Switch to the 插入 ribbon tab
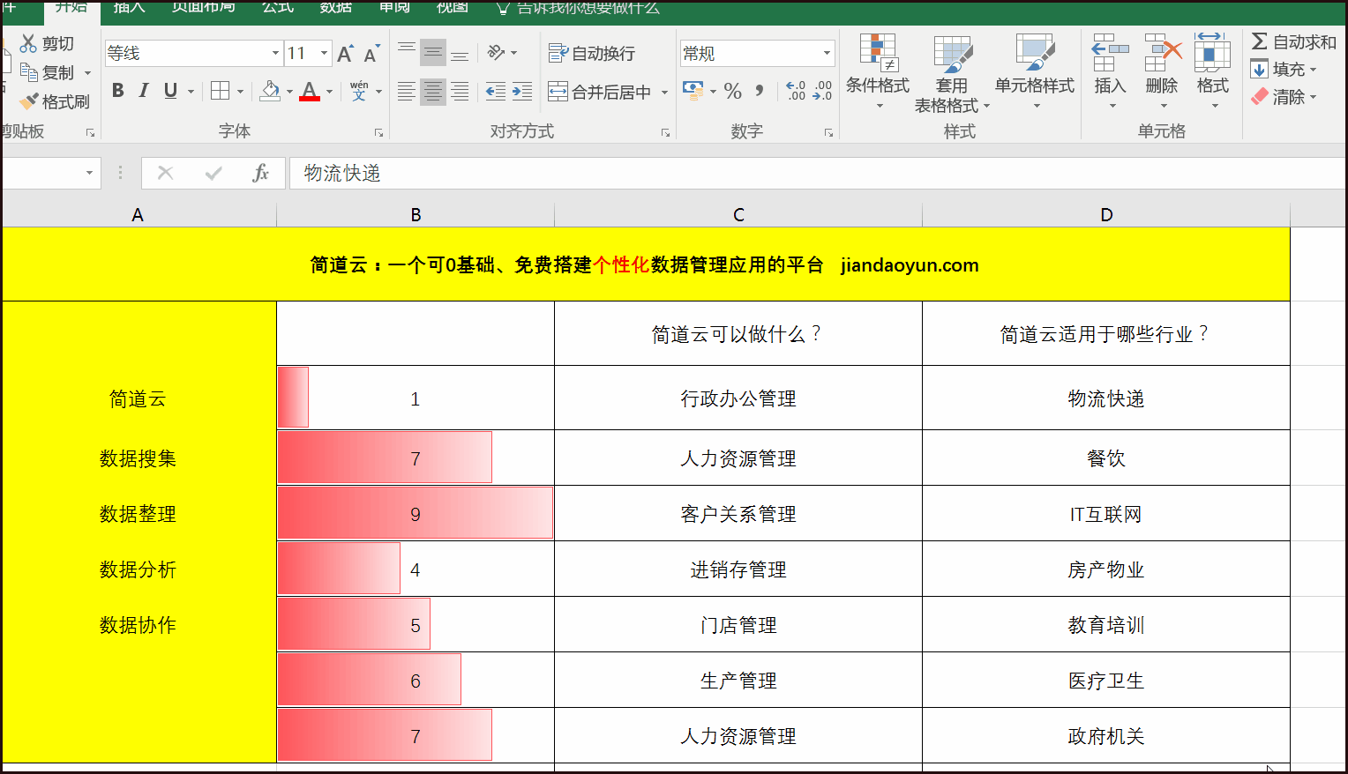The image size is (1348, 774). 129,8
